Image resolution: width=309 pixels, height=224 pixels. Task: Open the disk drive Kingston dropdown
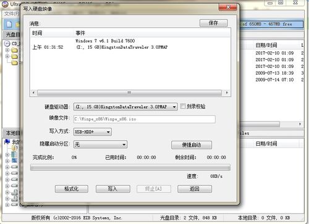point(125,107)
